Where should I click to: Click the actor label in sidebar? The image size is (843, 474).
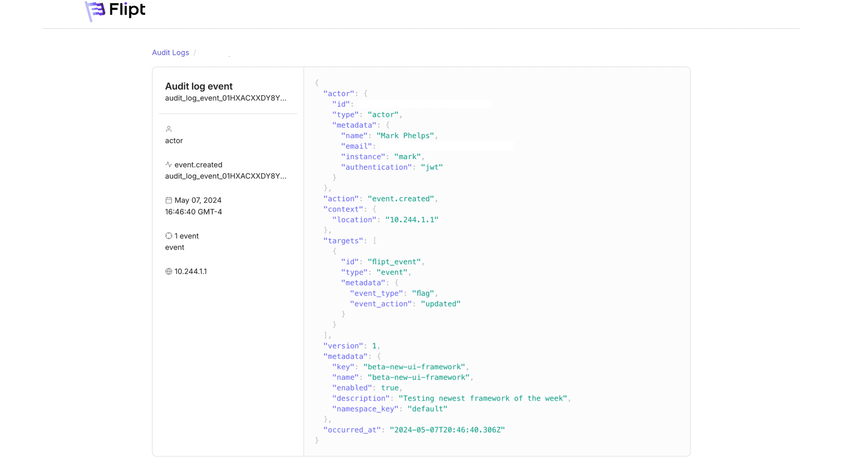pyautogui.click(x=174, y=141)
